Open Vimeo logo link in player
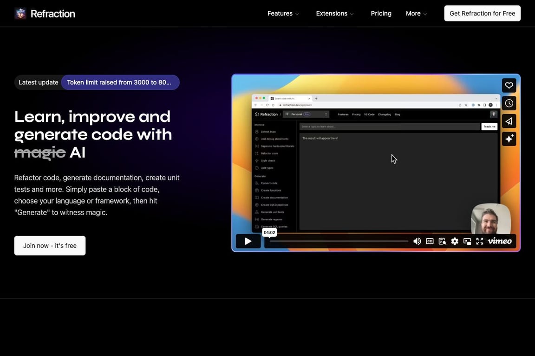This screenshot has width=535, height=356. [x=500, y=241]
